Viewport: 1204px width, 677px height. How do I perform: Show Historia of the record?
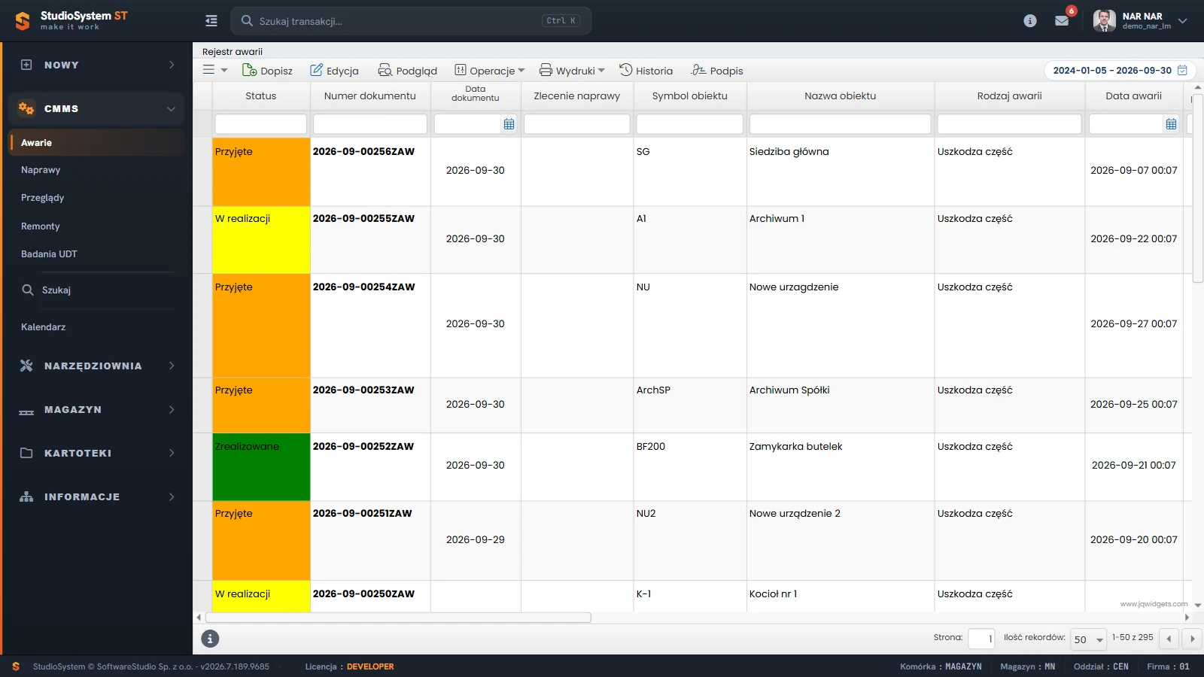point(646,71)
